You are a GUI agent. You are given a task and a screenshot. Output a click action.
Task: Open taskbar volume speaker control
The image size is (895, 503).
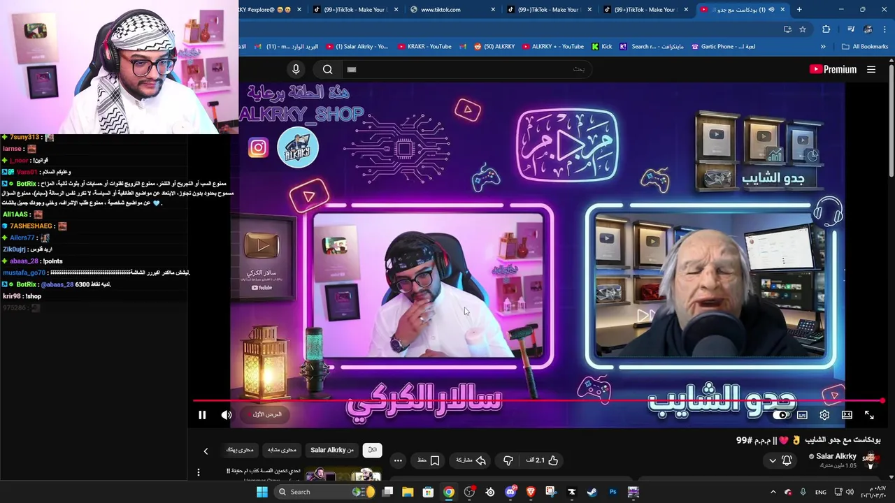click(851, 492)
